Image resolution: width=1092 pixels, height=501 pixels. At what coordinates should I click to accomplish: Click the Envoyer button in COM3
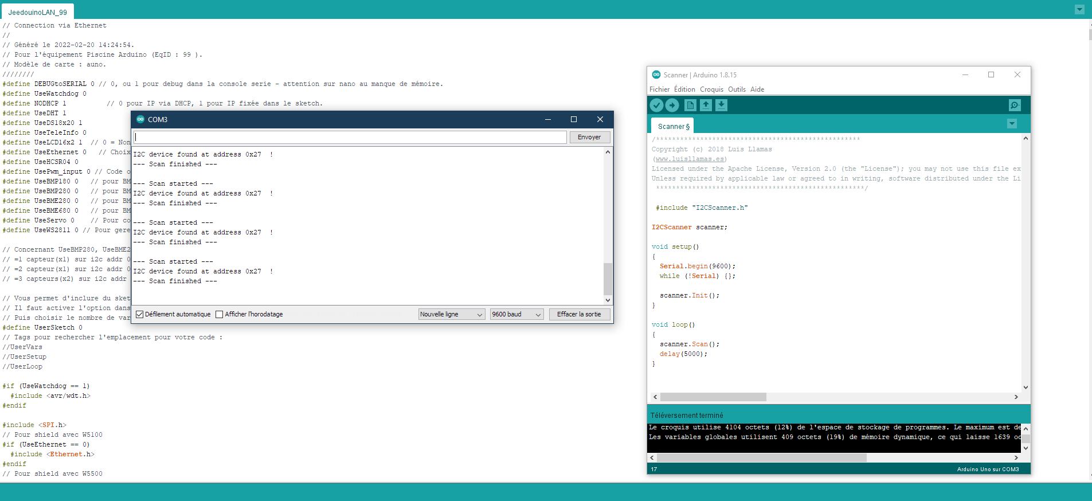click(x=589, y=137)
